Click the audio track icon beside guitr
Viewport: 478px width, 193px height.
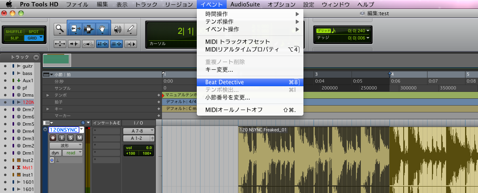coord(19,66)
